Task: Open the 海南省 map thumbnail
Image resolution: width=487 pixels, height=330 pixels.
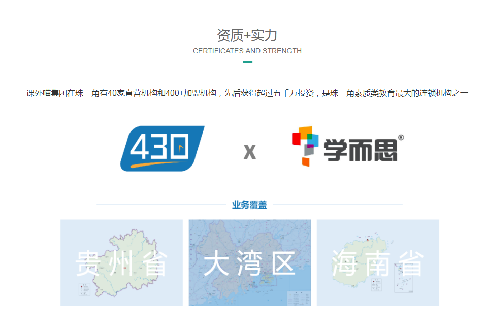Action: click(x=378, y=262)
